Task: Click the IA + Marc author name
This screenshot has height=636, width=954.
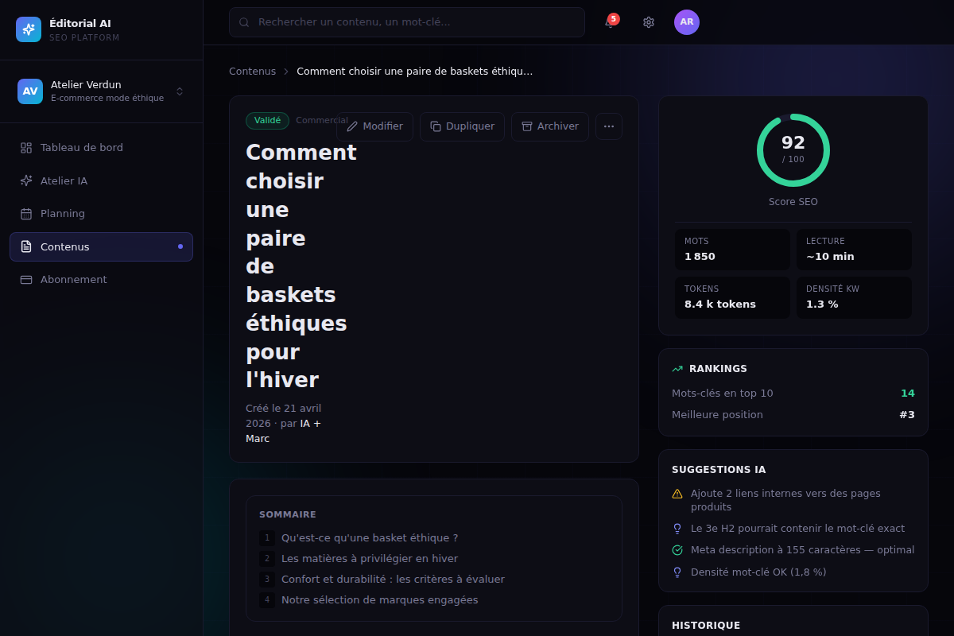Action: point(284,431)
